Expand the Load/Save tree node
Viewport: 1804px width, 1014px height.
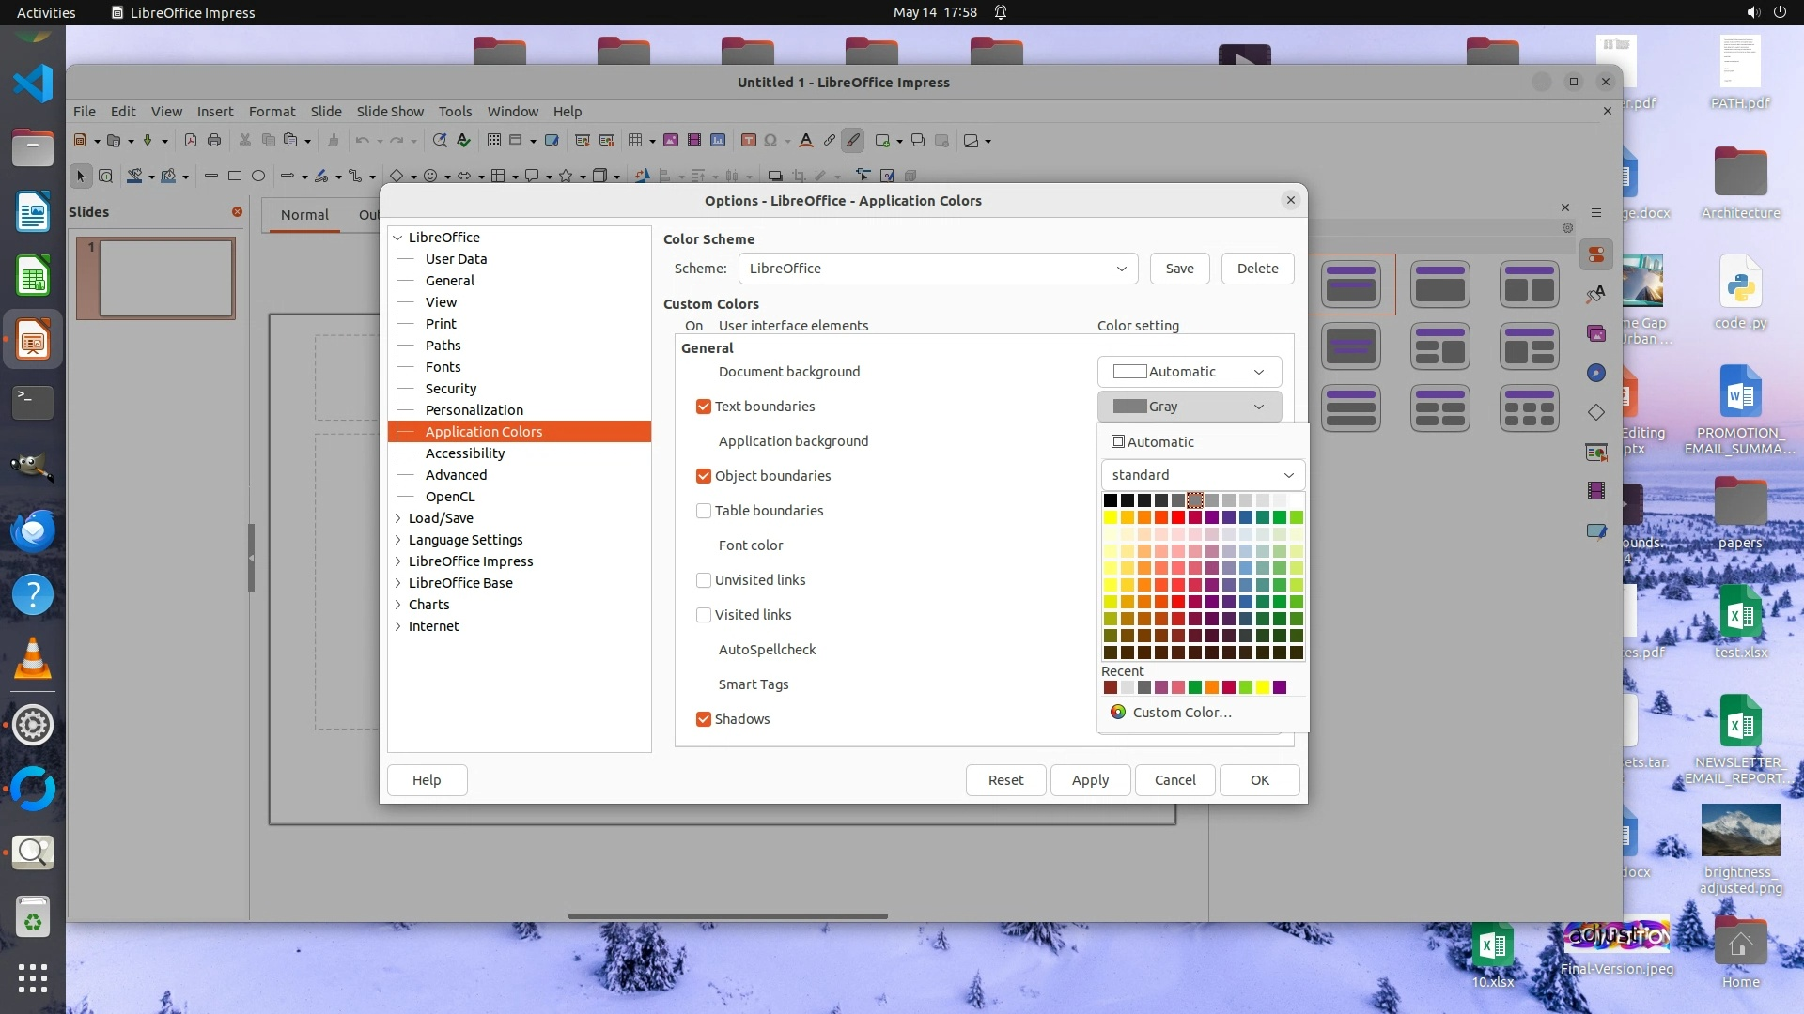pyautogui.click(x=398, y=518)
